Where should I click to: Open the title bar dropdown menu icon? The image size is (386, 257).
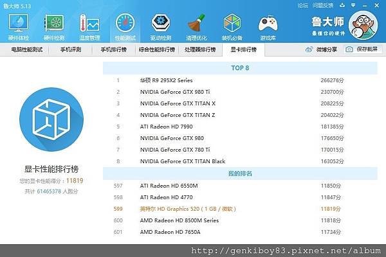pos(353,5)
